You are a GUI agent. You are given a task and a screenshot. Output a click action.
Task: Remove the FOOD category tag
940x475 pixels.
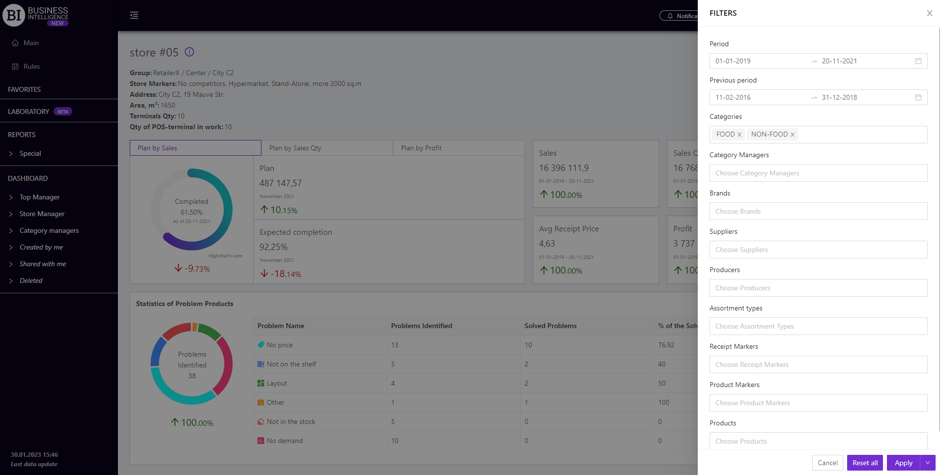739,135
